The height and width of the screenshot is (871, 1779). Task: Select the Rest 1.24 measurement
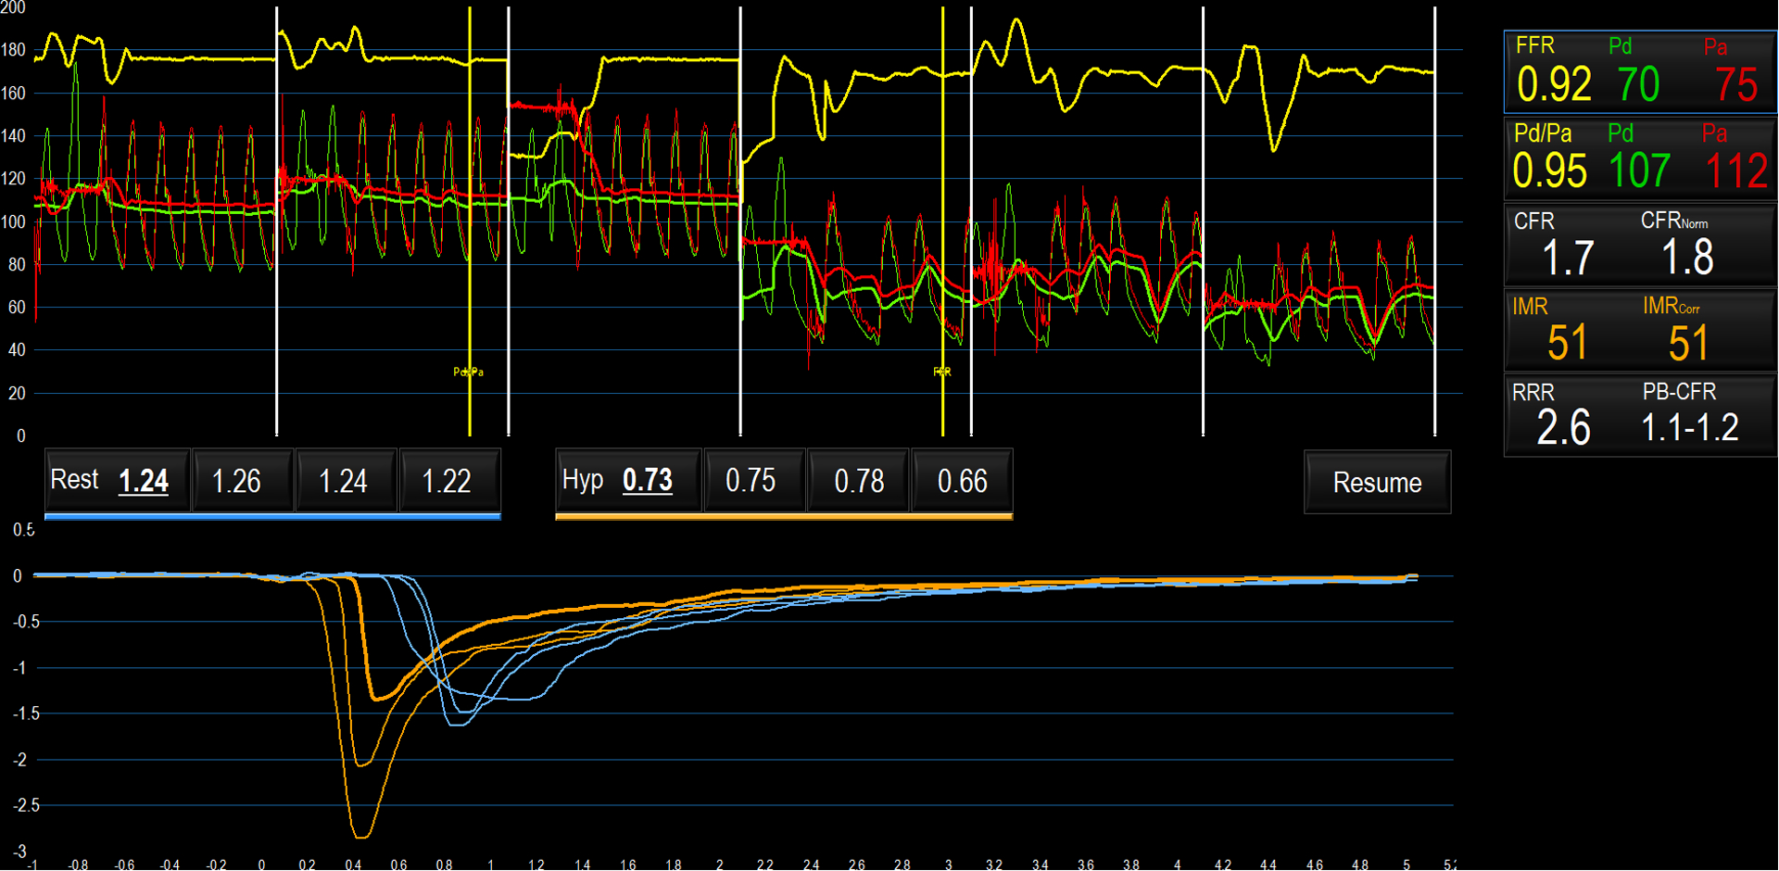click(x=118, y=480)
